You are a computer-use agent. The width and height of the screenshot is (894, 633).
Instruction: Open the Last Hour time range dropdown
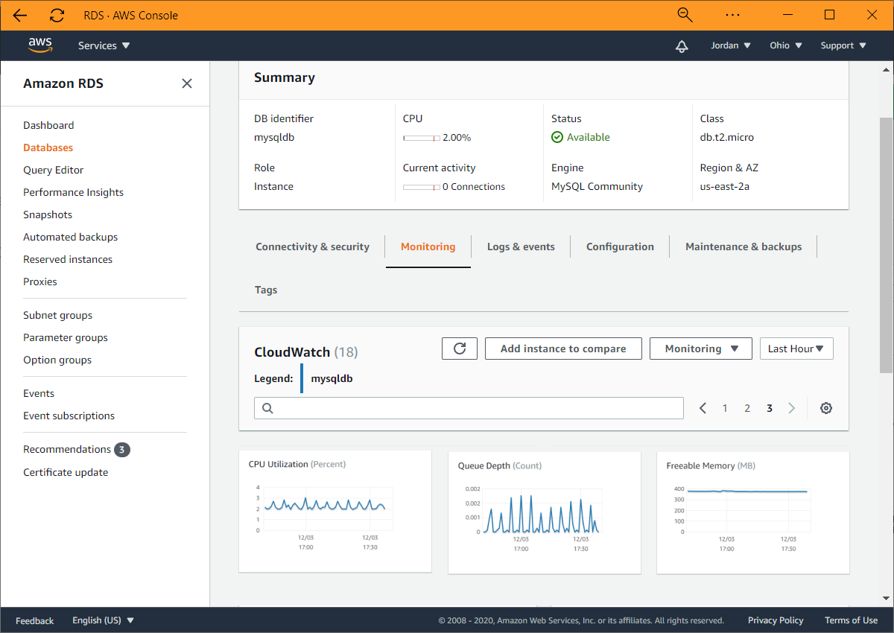[796, 349]
